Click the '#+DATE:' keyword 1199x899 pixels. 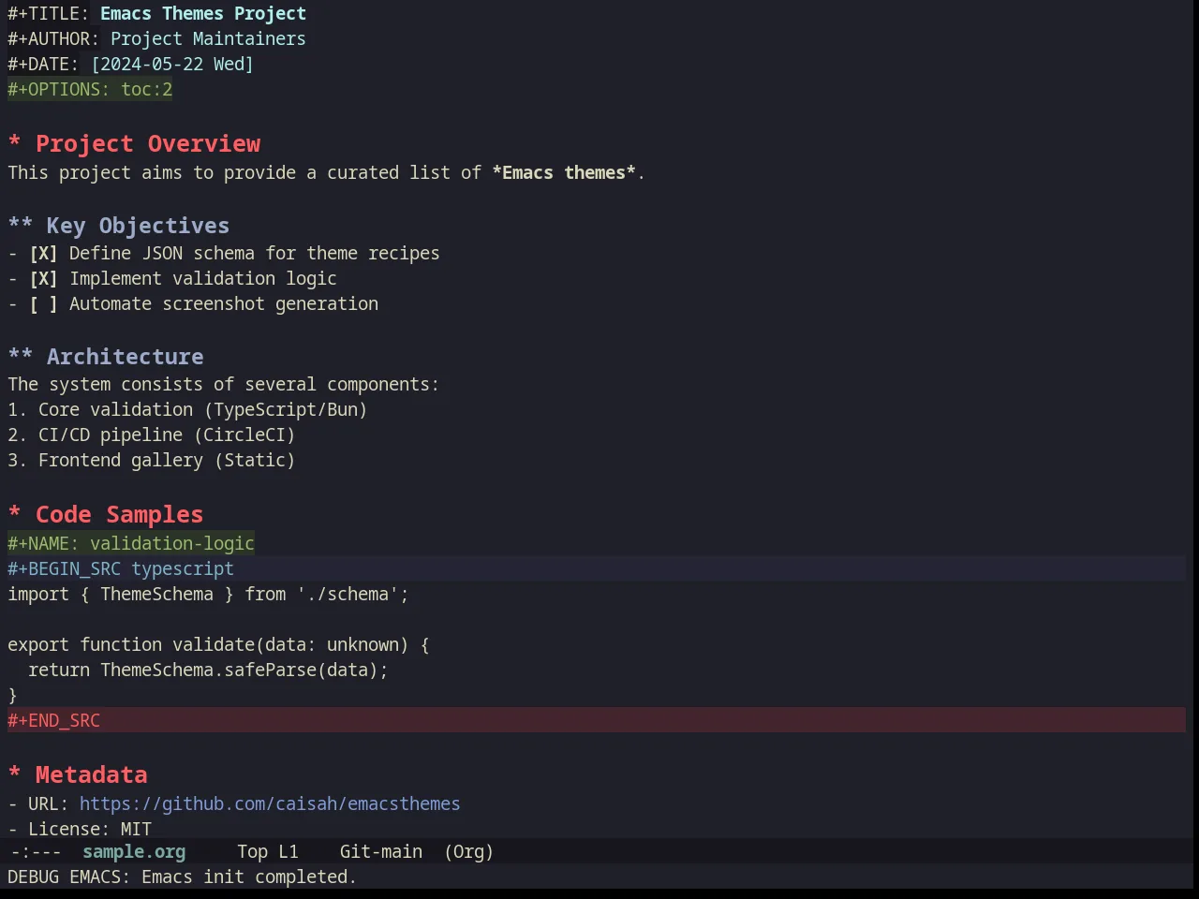pos(43,64)
